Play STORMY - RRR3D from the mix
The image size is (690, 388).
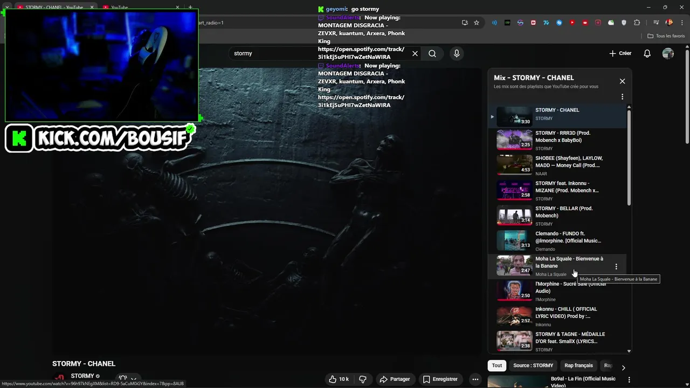point(557,140)
